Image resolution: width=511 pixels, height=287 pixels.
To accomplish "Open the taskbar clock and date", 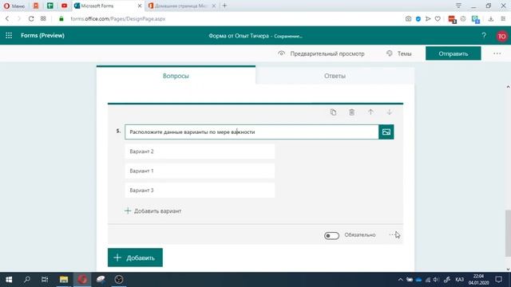I will click(x=479, y=280).
